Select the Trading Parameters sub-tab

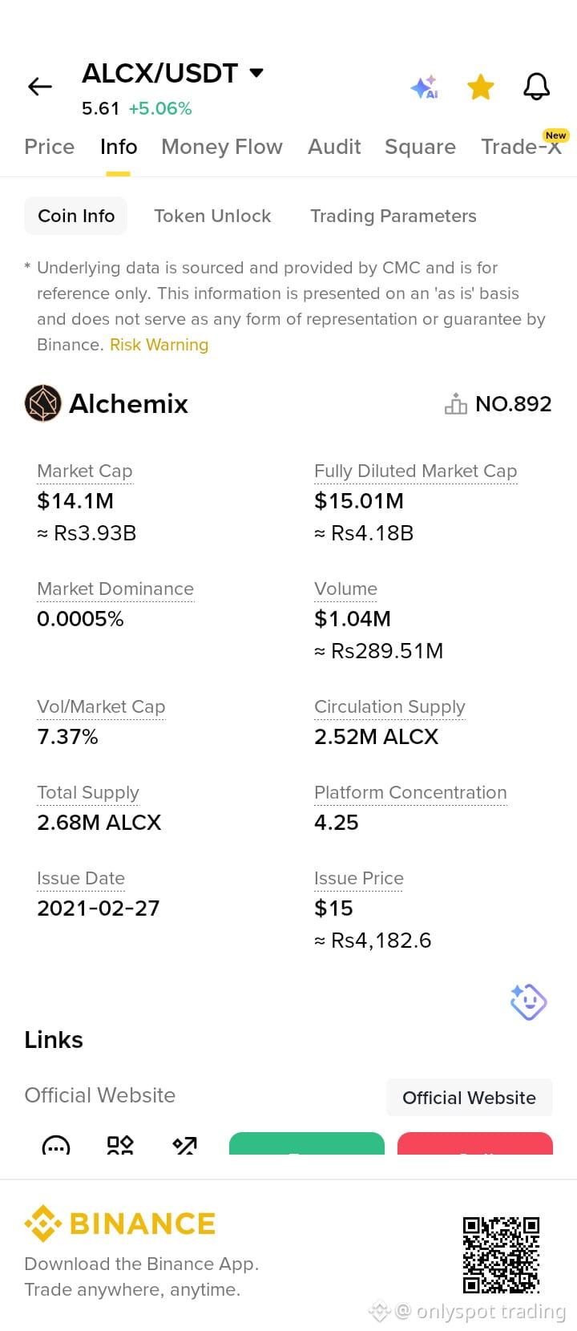(x=393, y=216)
